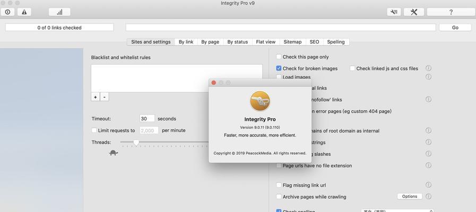
Task: Open the Spelling tab
Action: [x=336, y=42]
